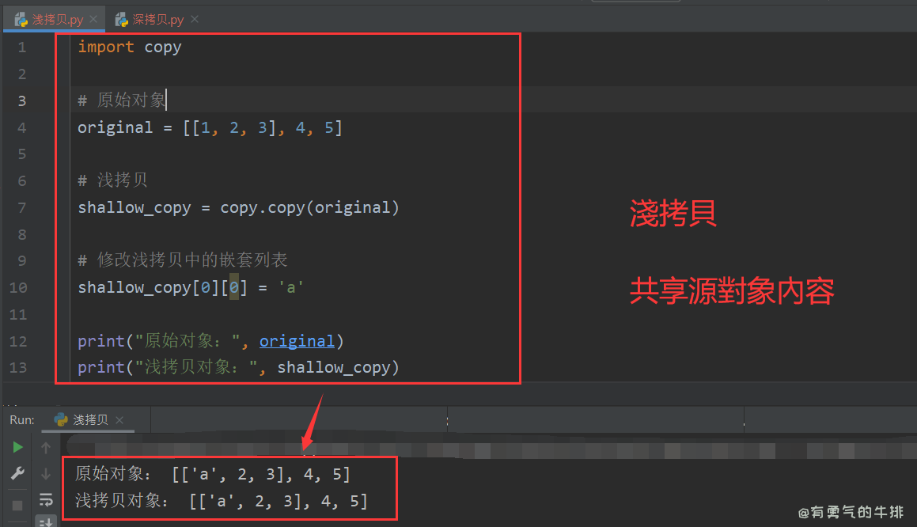Open run configuration settings via the wrench icon
Screen dimensions: 917x527
[x=17, y=472]
